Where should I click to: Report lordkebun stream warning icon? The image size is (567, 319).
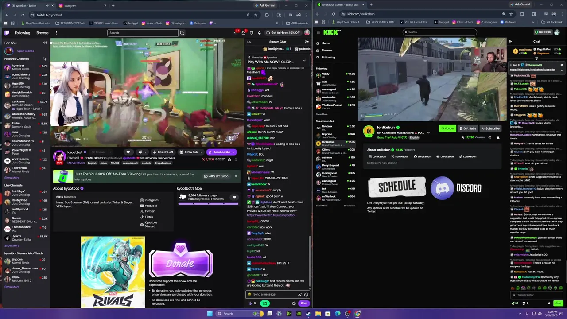498,138
